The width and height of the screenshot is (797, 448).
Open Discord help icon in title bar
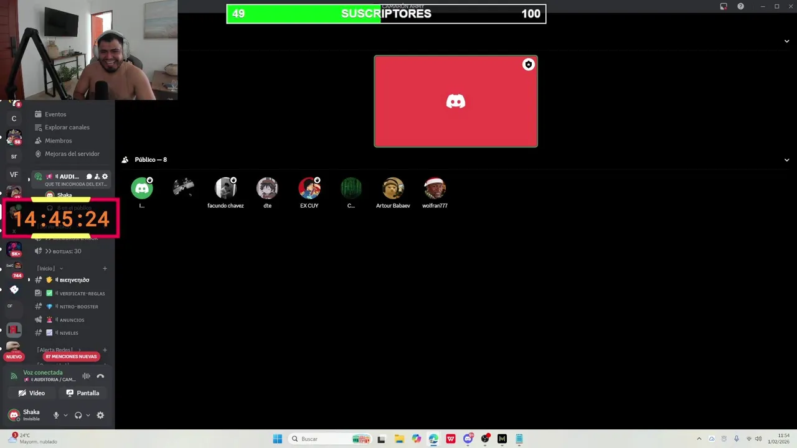click(x=740, y=6)
